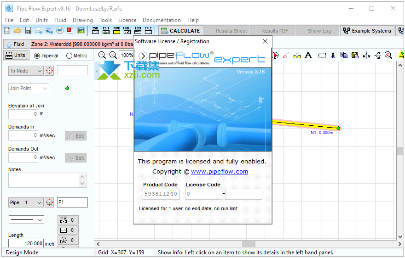The image size is (405, 258).
Task: Click the horizontal scrollbar thumb of drawing
Action: [249, 244]
